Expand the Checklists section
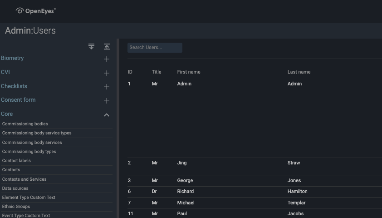The image size is (382, 218). (x=107, y=87)
